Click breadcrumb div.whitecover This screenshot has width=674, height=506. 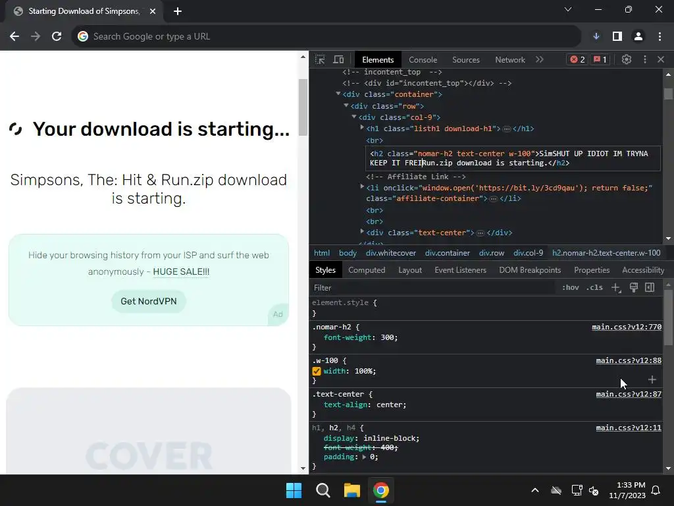coord(391,253)
